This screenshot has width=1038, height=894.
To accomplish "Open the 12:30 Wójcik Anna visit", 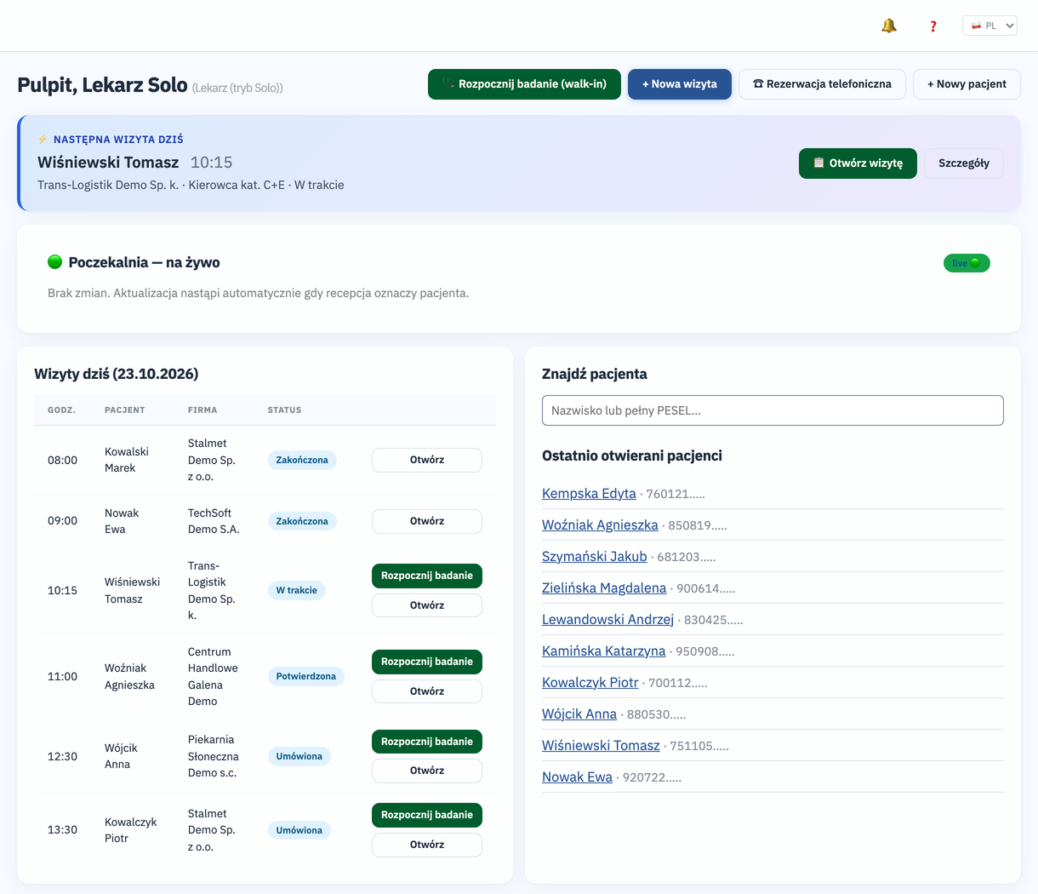I will tap(427, 771).
